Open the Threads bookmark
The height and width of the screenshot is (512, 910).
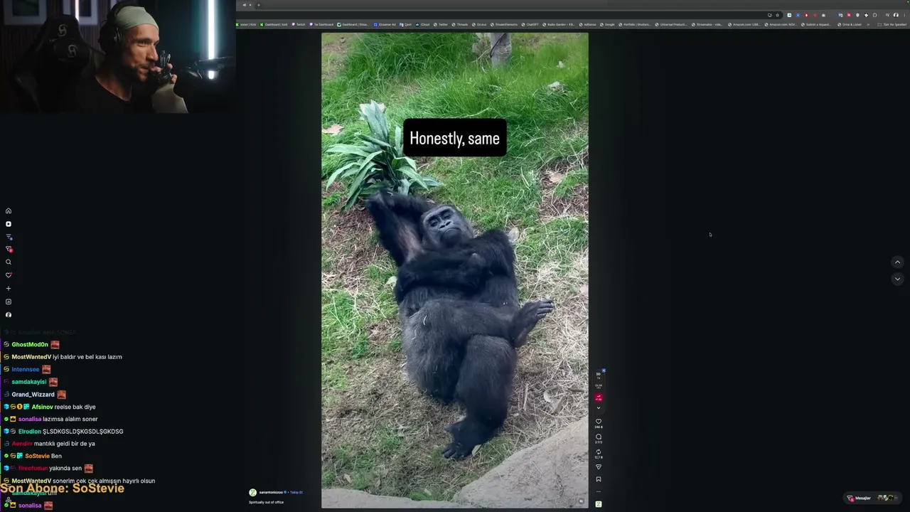coord(460,25)
